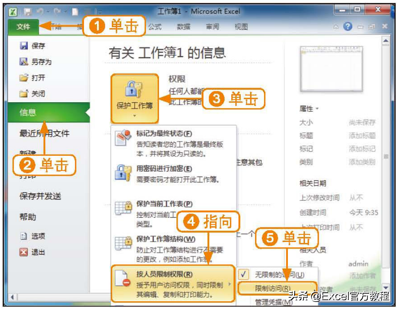Open the Help question mark icon
This screenshot has height=310, width=398.
[347, 26]
